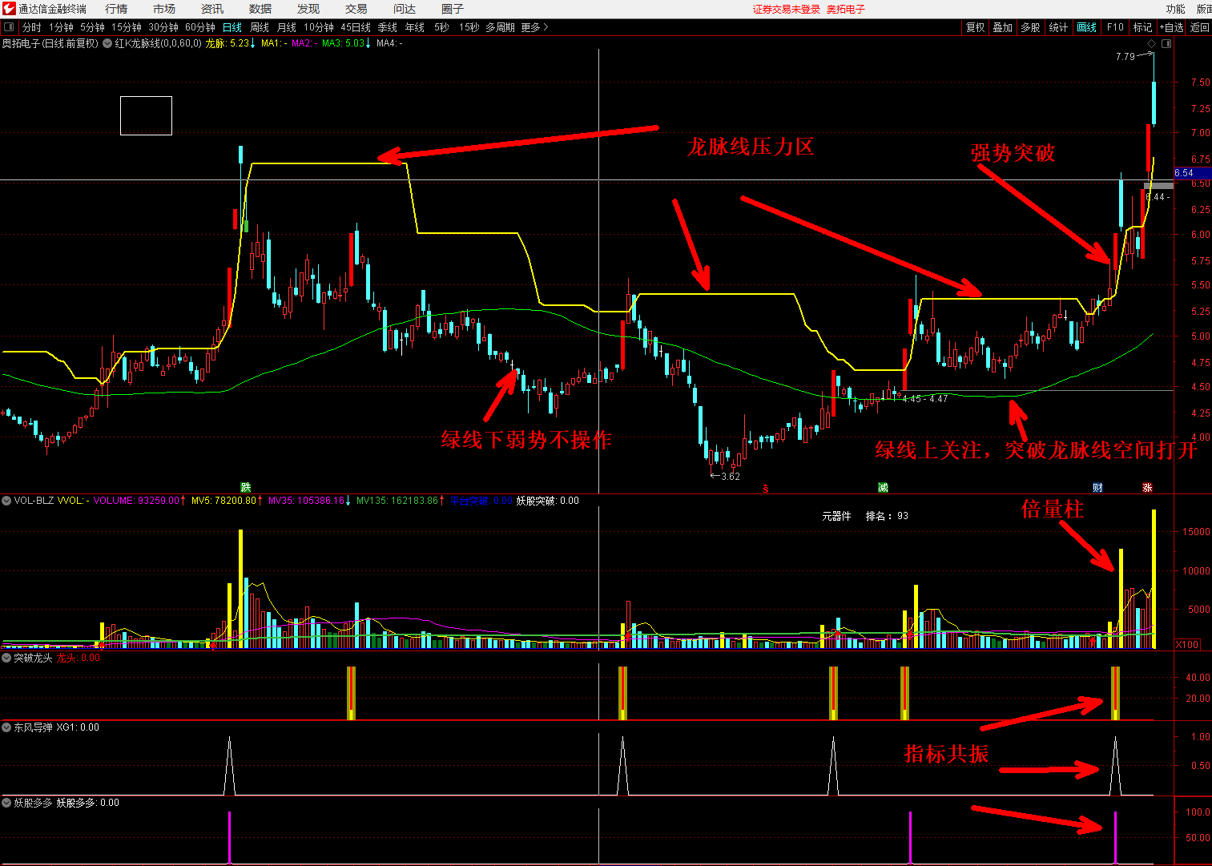Open the 圈子 menu
Image resolution: width=1212 pixels, height=866 pixels.
click(x=453, y=9)
